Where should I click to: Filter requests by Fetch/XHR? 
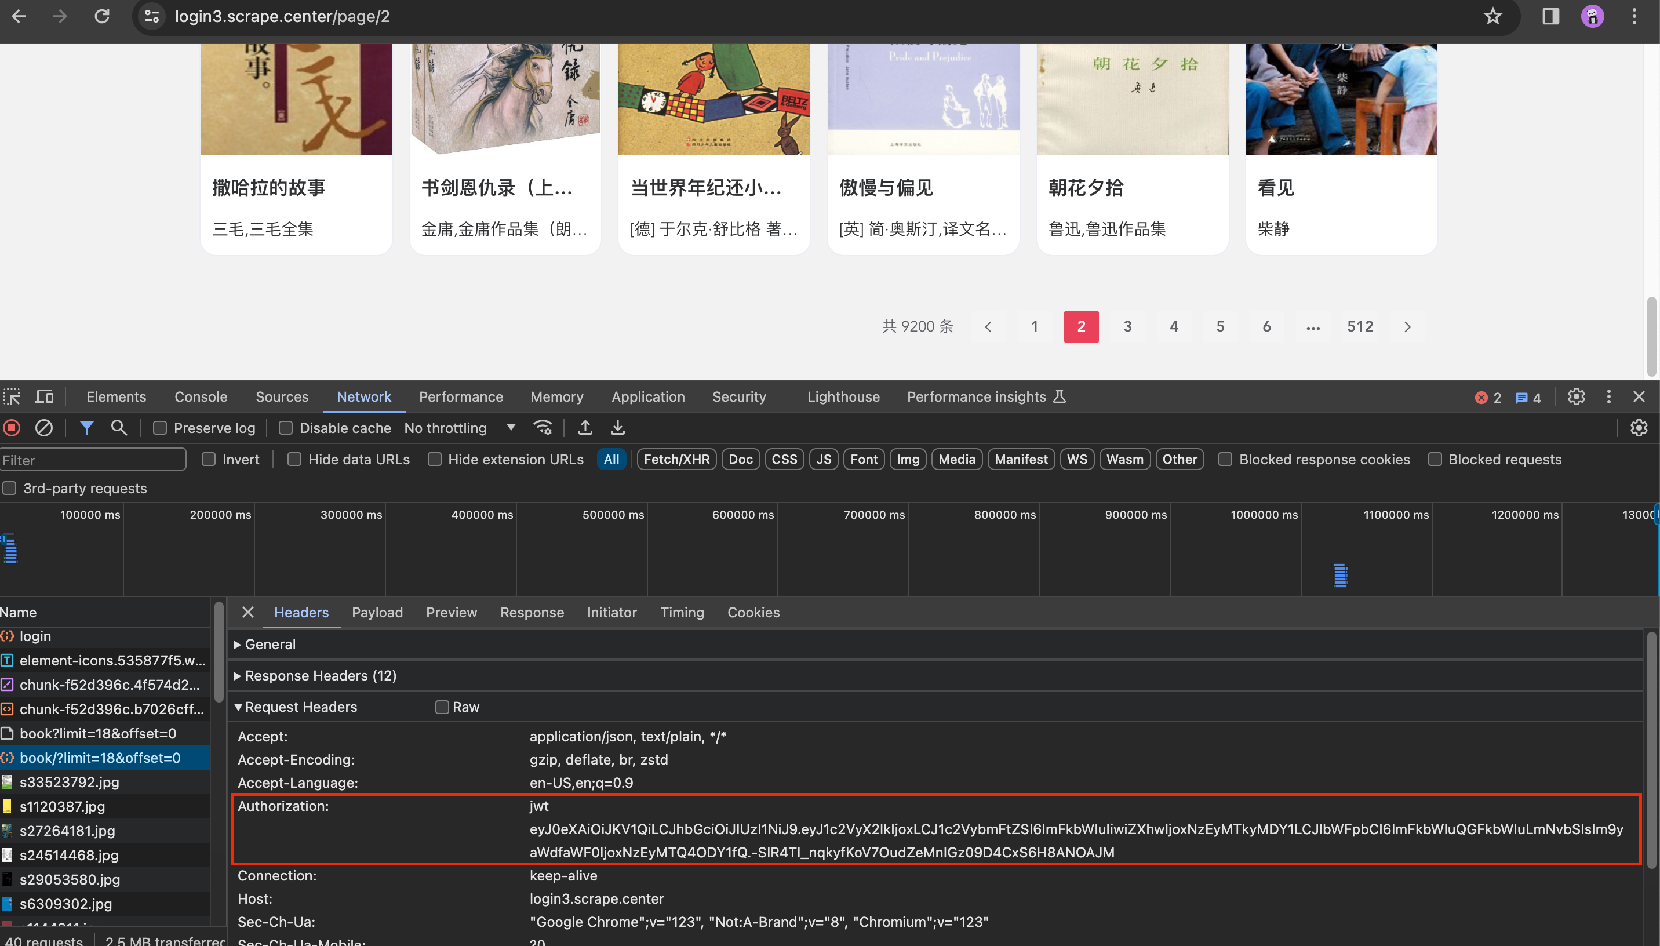pos(676,459)
